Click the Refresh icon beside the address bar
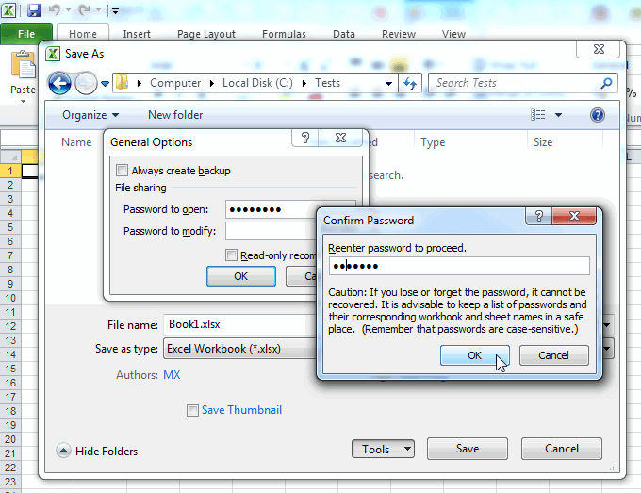 tap(410, 83)
